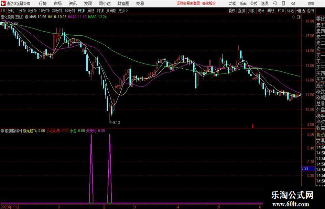Open the 财富圈 menu
This screenshot has height=209, width=325.
coord(123,3)
